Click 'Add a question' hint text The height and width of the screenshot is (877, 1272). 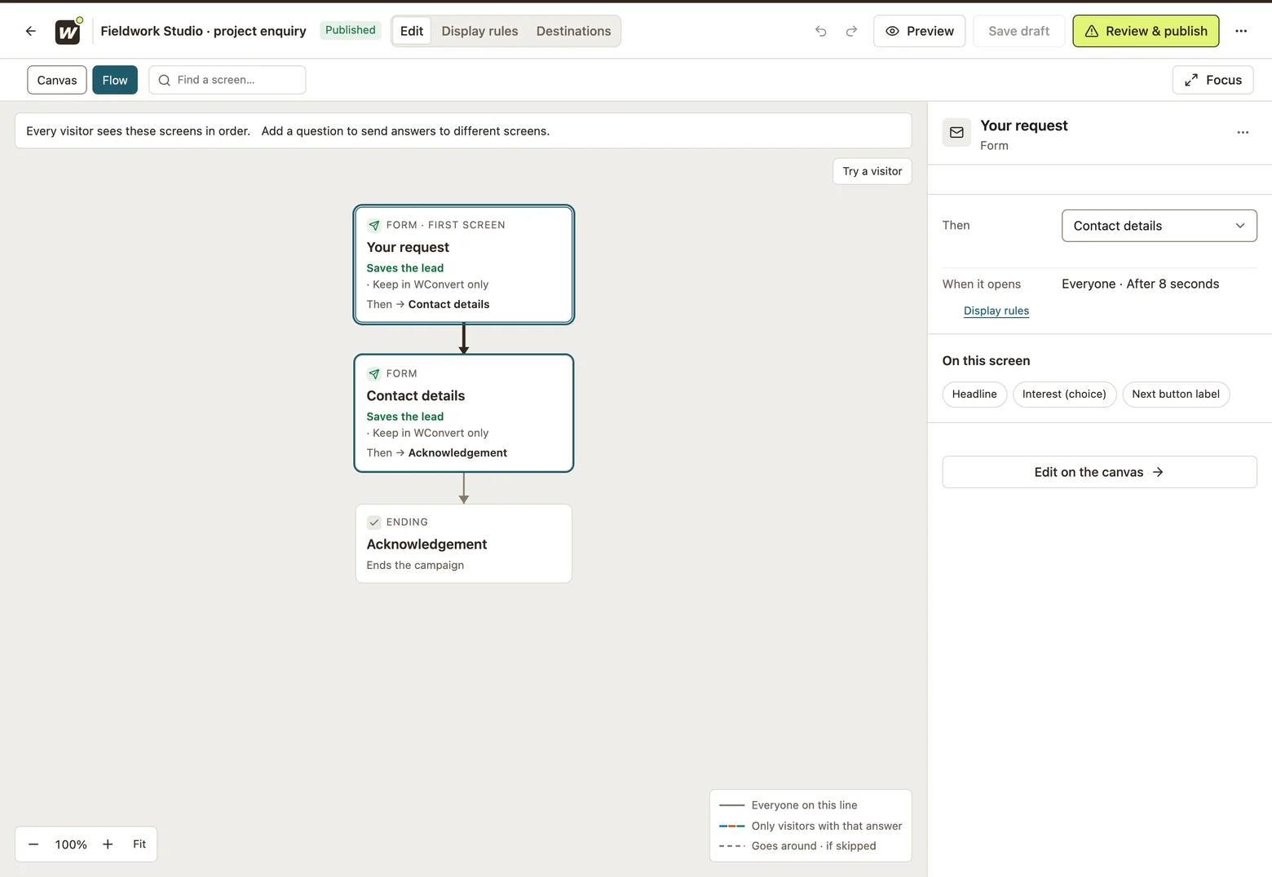405,130
